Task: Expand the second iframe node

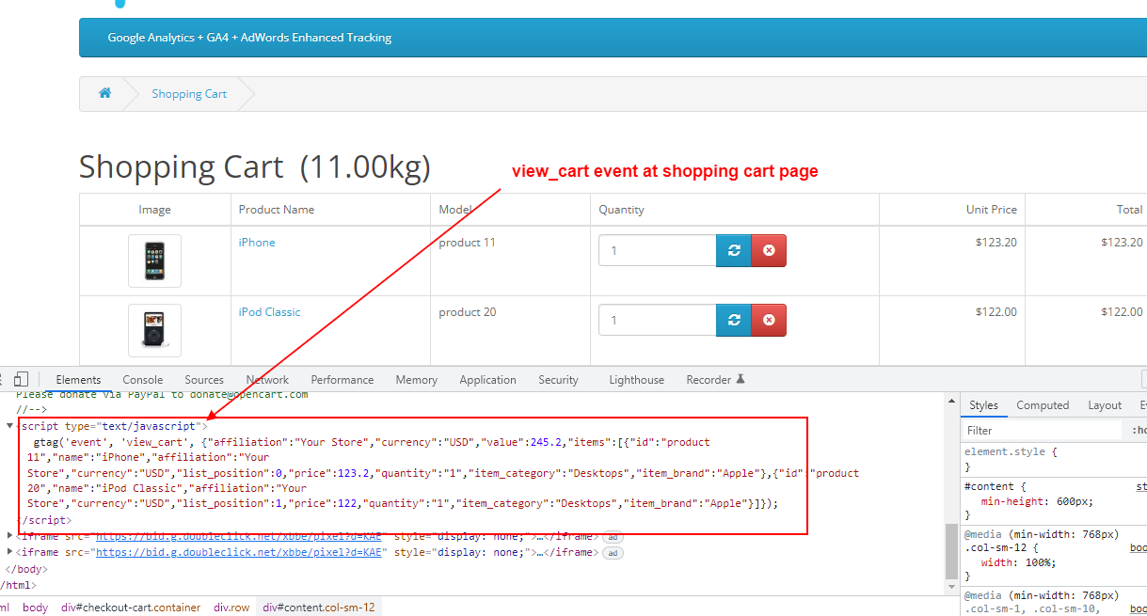Action: point(10,553)
